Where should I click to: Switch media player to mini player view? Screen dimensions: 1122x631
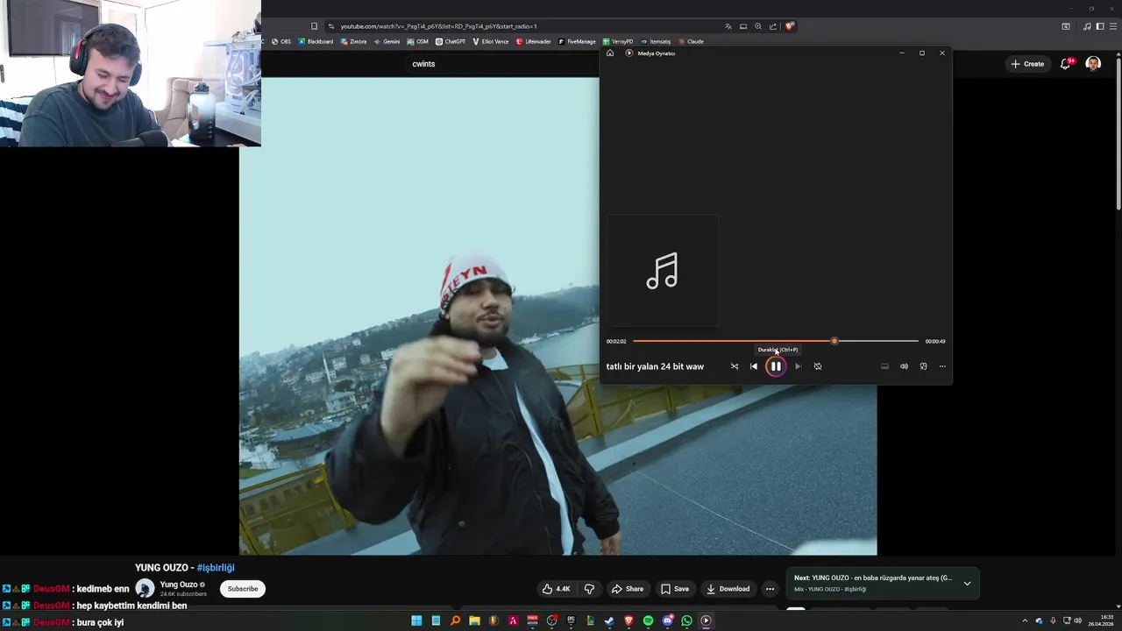[x=923, y=366]
